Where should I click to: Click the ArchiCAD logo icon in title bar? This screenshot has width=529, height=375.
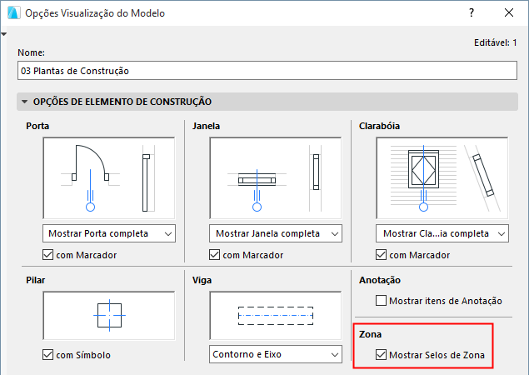pyautogui.click(x=12, y=14)
